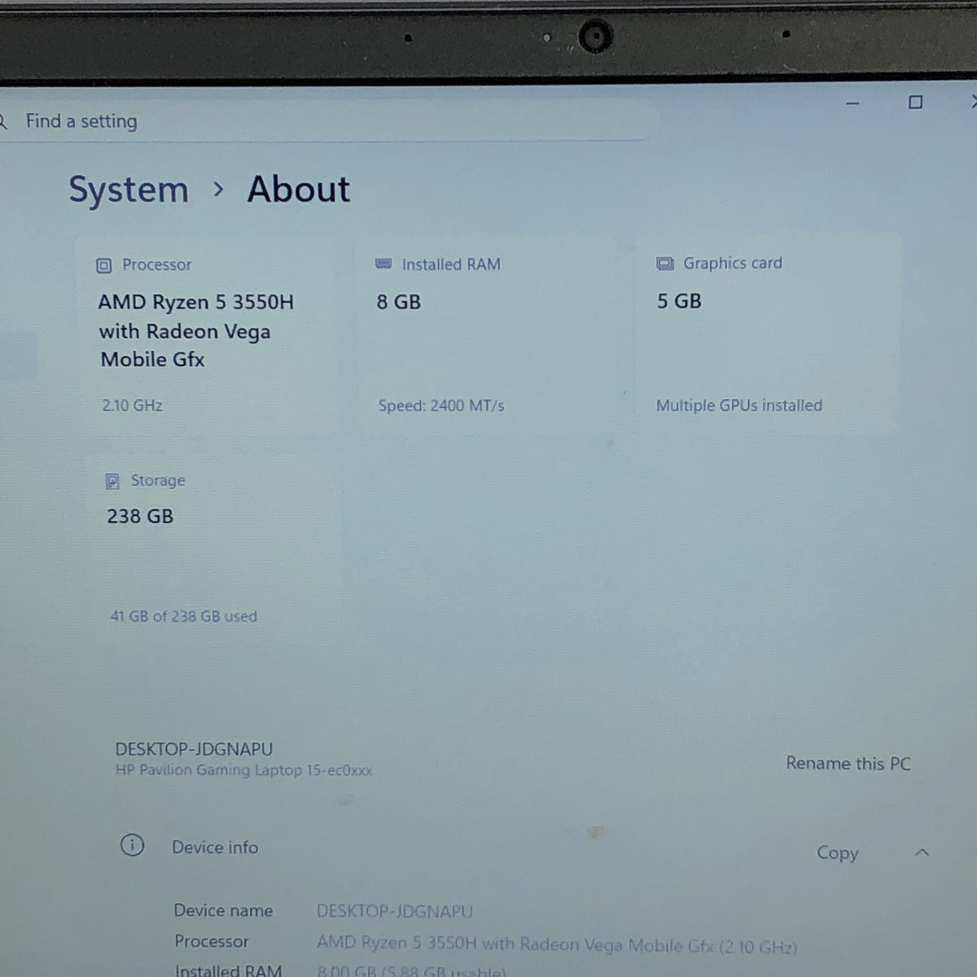Go back to System breadcrumb
The height and width of the screenshot is (977, 977).
(x=129, y=190)
